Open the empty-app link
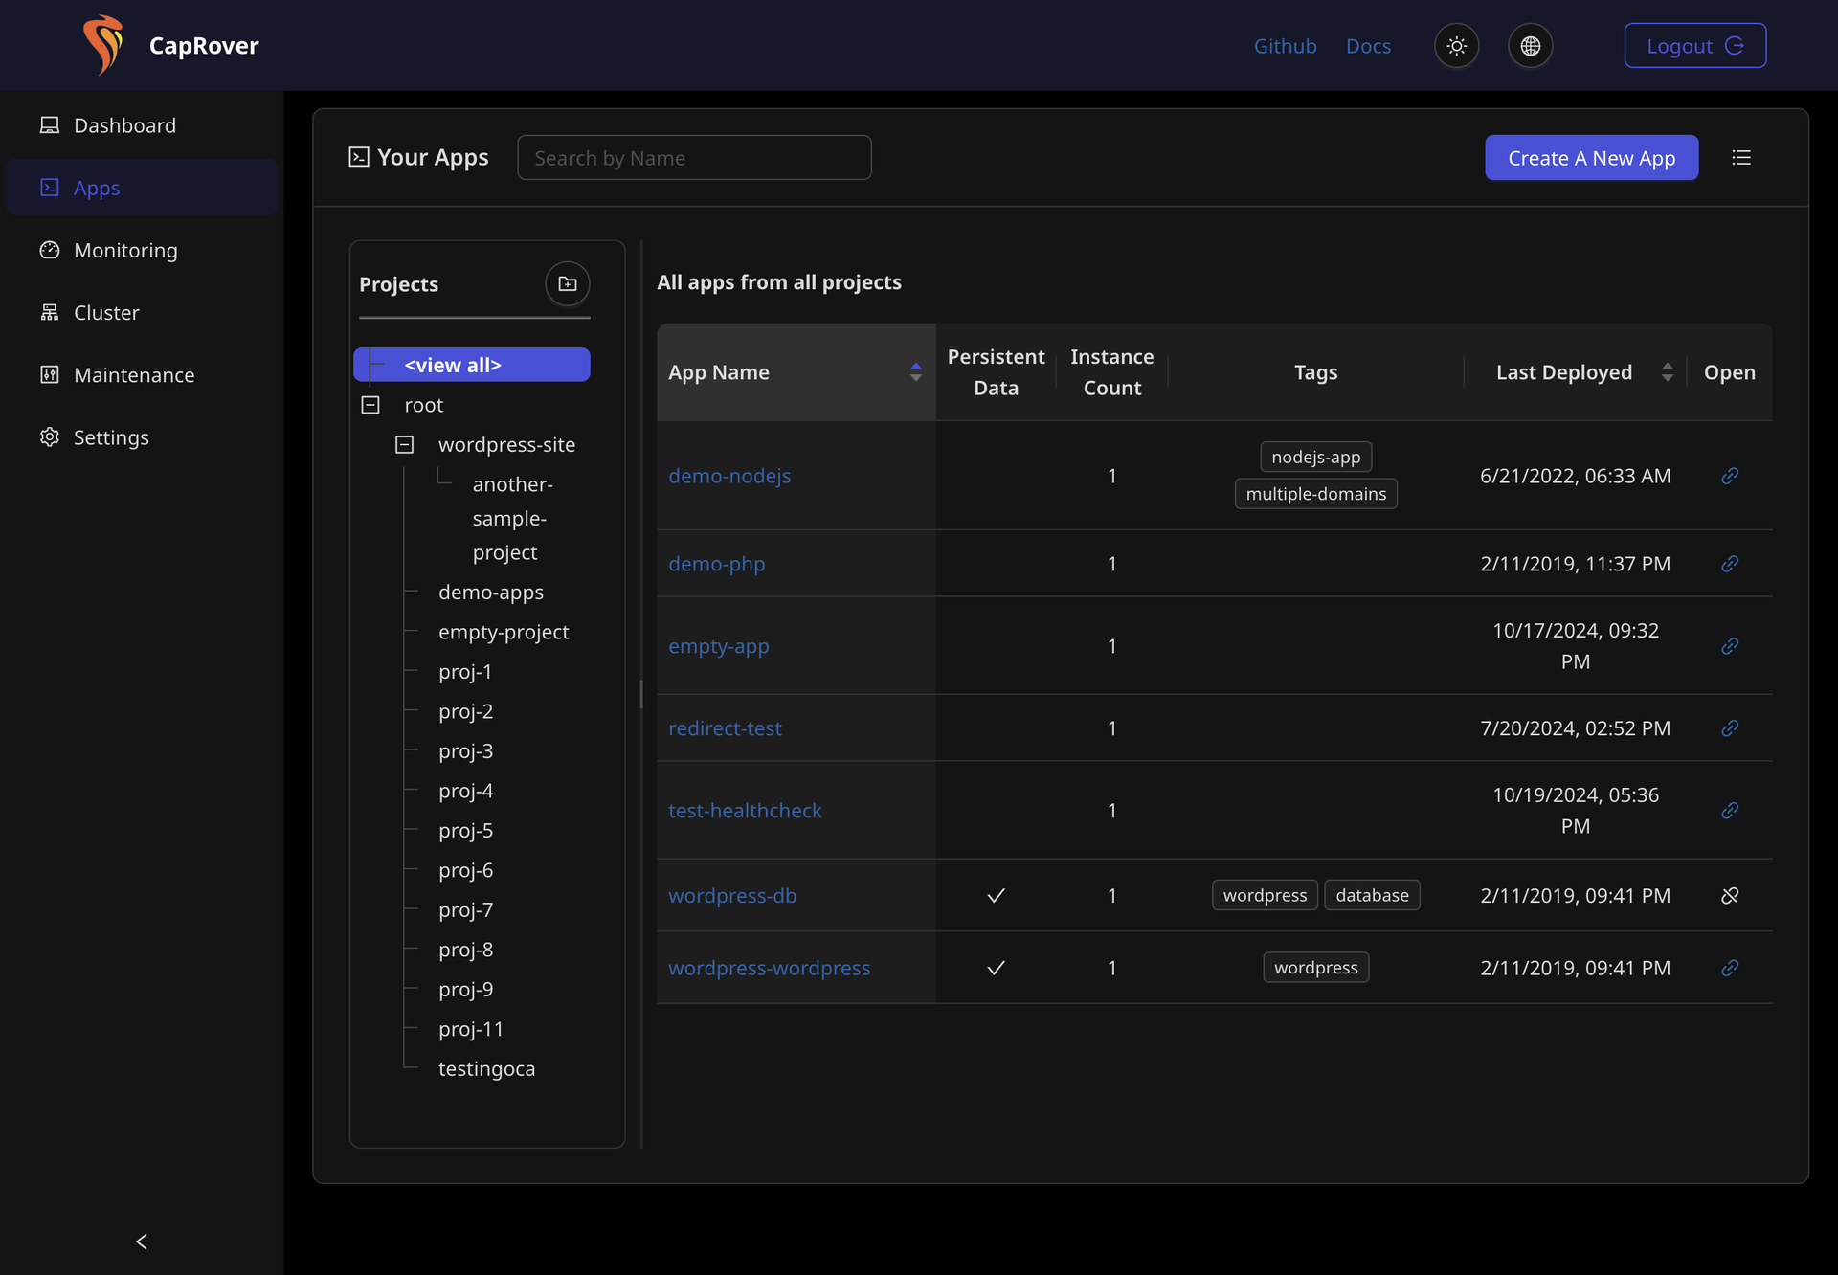The height and width of the screenshot is (1275, 1838). (718, 646)
